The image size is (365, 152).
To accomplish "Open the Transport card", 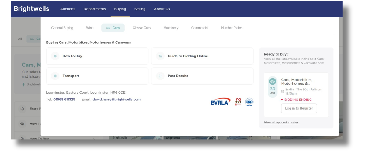I will [97, 76].
